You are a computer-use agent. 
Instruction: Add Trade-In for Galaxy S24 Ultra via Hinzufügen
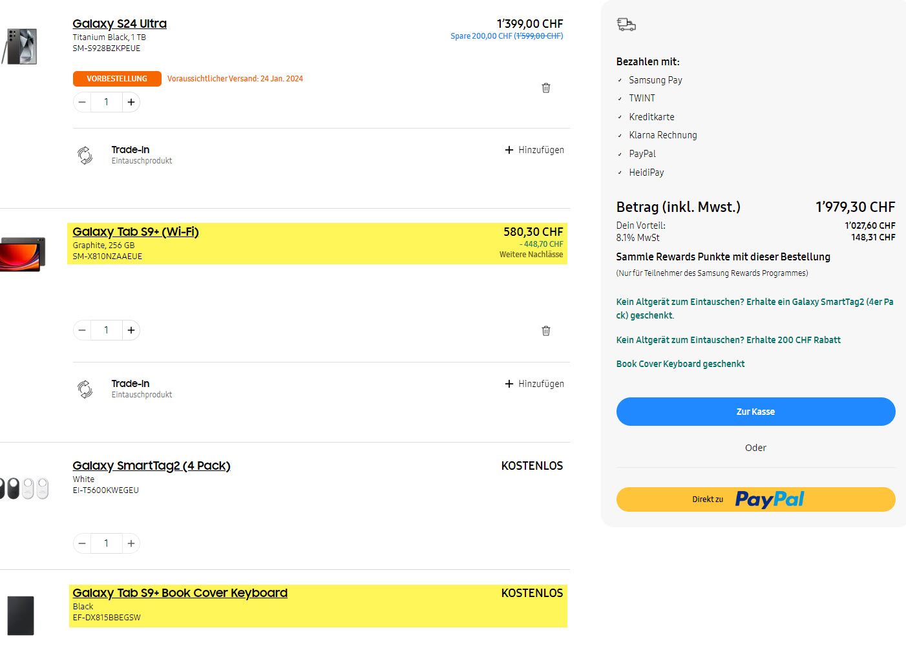click(534, 150)
